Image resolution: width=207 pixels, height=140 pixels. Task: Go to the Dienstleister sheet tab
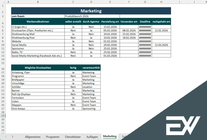point(73,137)
